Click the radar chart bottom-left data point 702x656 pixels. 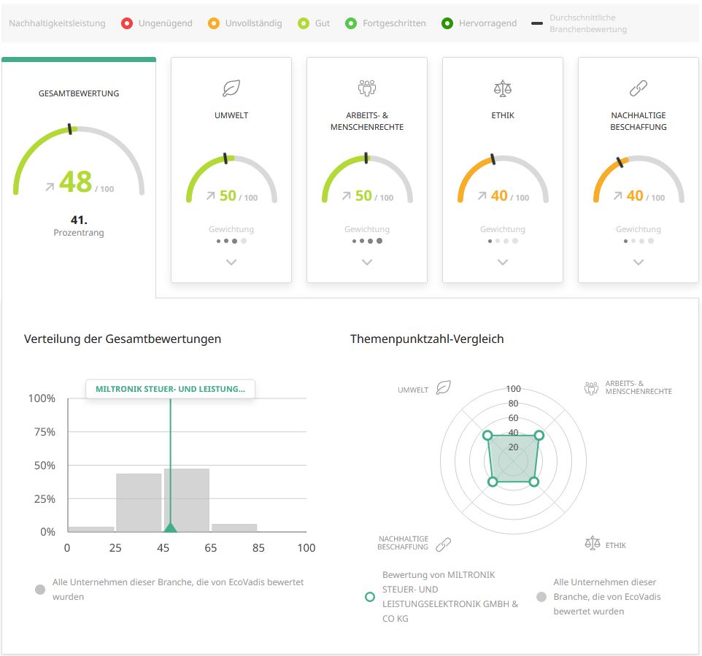pyautogui.click(x=493, y=482)
